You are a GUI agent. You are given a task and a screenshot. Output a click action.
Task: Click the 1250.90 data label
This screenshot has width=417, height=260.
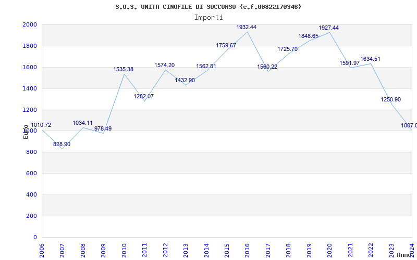coord(390,99)
